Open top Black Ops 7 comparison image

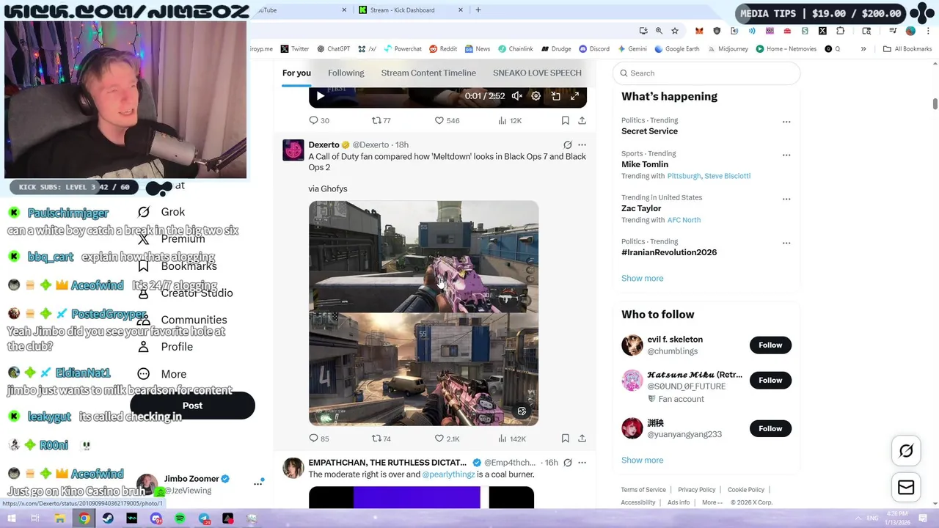click(x=423, y=256)
